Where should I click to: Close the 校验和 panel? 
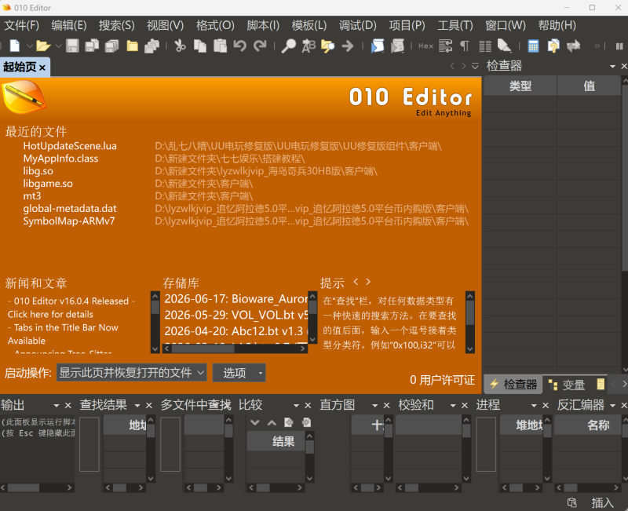[465, 406]
